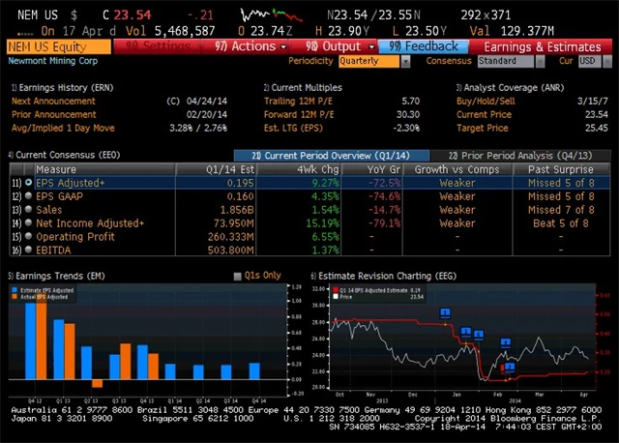Select the EPS Adjusted+ radio button
The width and height of the screenshot is (619, 443).
pyautogui.click(x=28, y=182)
